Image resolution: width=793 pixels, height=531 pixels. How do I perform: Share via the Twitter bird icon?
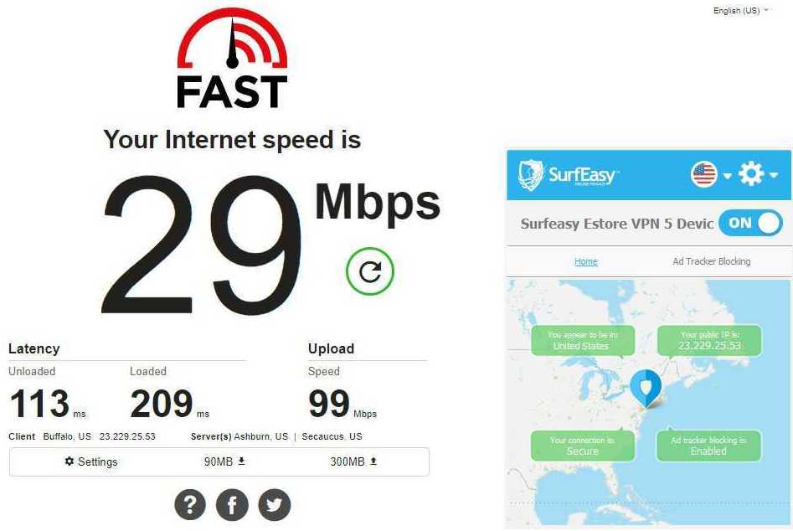[274, 505]
